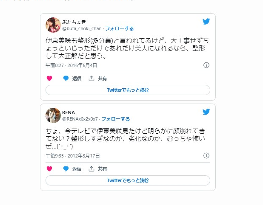Follow @RENAx0x2x0x7 via フォローする link
263x205 pixels.
pyautogui.click(x=116, y=119)
